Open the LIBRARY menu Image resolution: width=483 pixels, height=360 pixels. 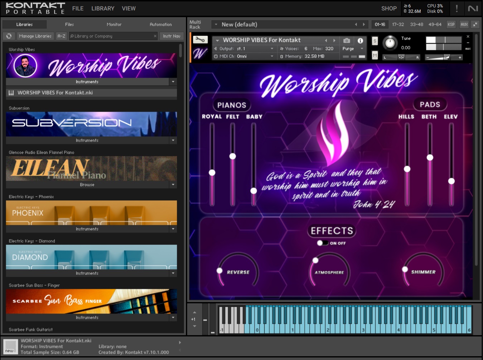tap(103, 9)
